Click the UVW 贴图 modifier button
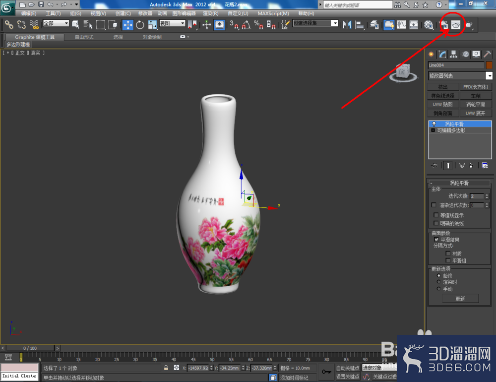 point(443,105)
